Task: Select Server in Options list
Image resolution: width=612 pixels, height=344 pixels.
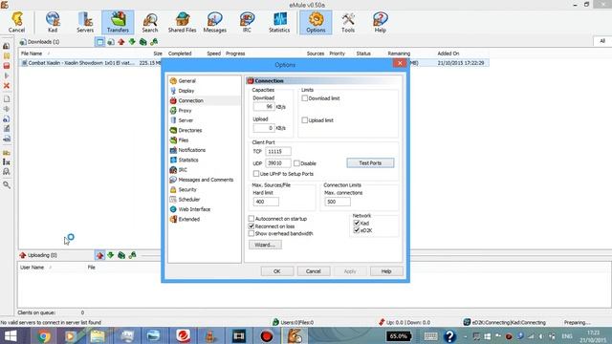Action: click(186, 120)
